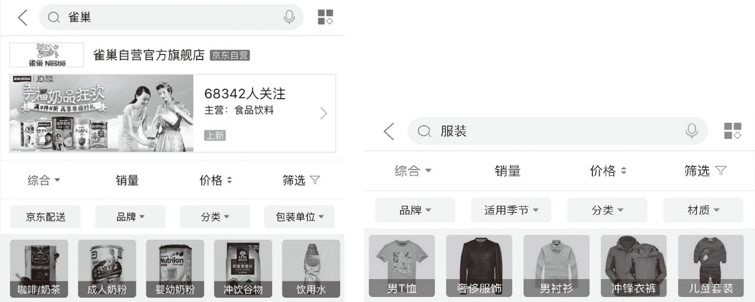This screenshot has height=302, width=755.
Task: Click the 68342人关注 follower count
Action: (x=244, y=94)
